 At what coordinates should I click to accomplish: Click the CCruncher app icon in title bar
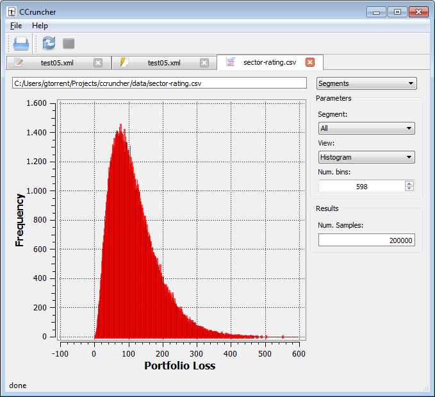[x=12, y=12]
